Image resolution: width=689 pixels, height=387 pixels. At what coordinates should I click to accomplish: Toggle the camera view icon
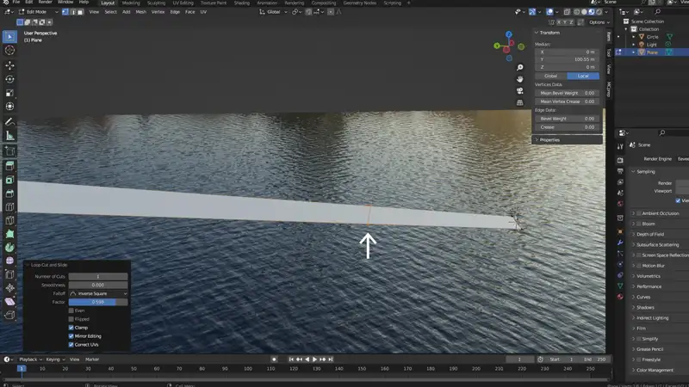point(520,90)
